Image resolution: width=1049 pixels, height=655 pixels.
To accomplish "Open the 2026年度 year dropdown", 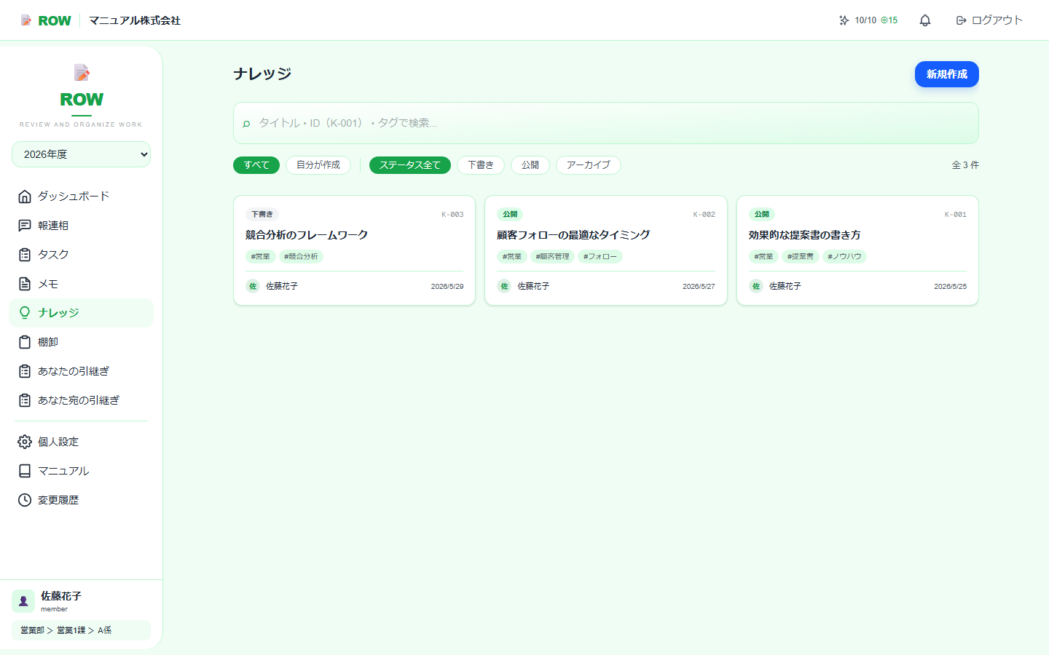I will tap(82, 154).
